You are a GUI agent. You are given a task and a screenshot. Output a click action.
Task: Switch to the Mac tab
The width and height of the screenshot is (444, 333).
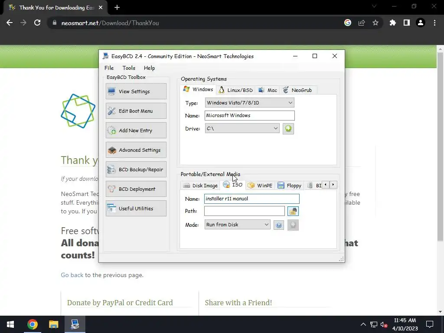pyautogui.click(x=268, y=90)
